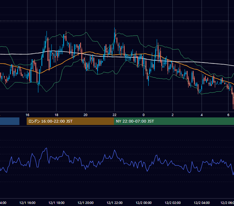
Task: Click the 12/2 04:00 date label
Action: (x=202, y=203)
